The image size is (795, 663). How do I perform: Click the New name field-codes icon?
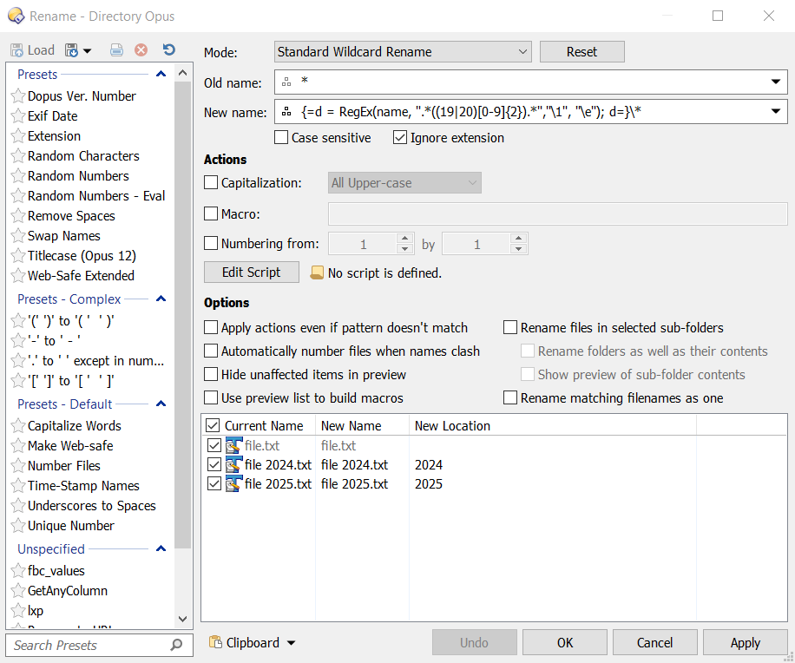tap(286, 112)
